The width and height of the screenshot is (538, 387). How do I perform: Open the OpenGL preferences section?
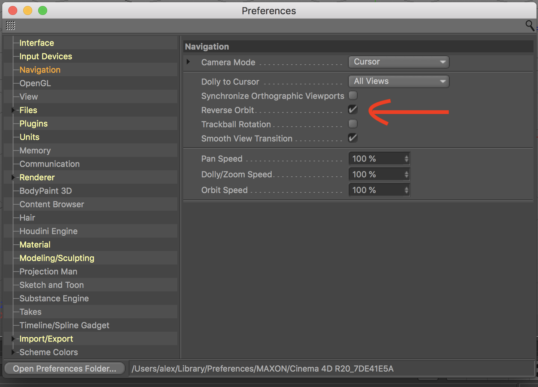pos(35,83)
